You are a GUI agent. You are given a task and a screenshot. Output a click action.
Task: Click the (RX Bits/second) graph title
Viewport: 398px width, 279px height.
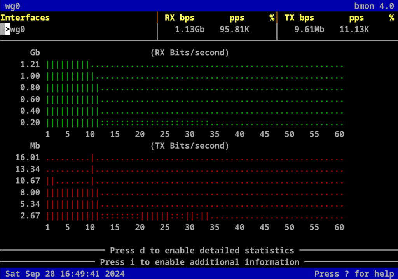(x=190, y=53)
